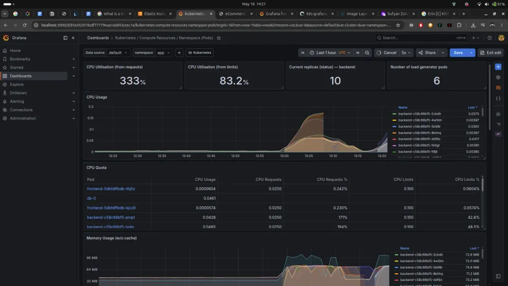Click the search dashboards field
Image resolution: width=508 pixels, height=286 pixels.
(421, 38)
